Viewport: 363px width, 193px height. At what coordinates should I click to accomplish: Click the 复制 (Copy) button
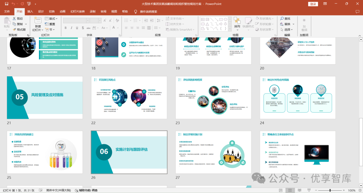point(18,24)
